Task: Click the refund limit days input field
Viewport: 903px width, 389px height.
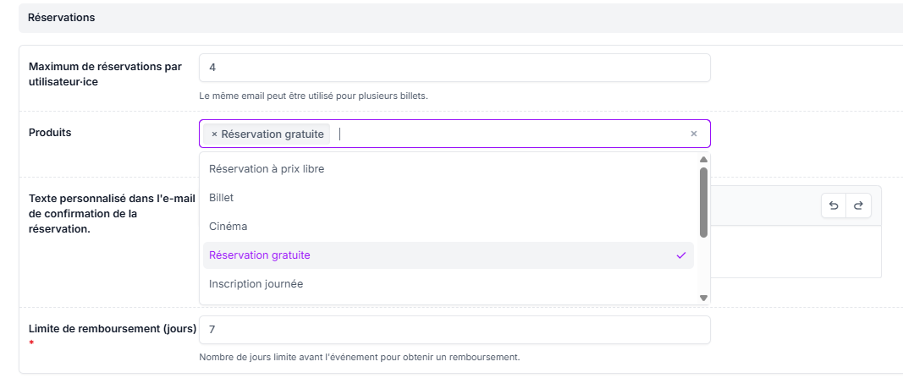Action: pos(454,330)
